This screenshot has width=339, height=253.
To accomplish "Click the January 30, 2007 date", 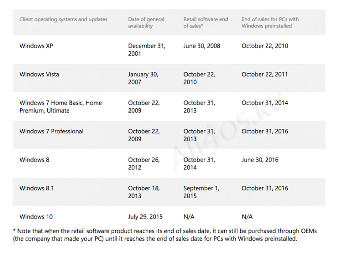I will point(143,78).
